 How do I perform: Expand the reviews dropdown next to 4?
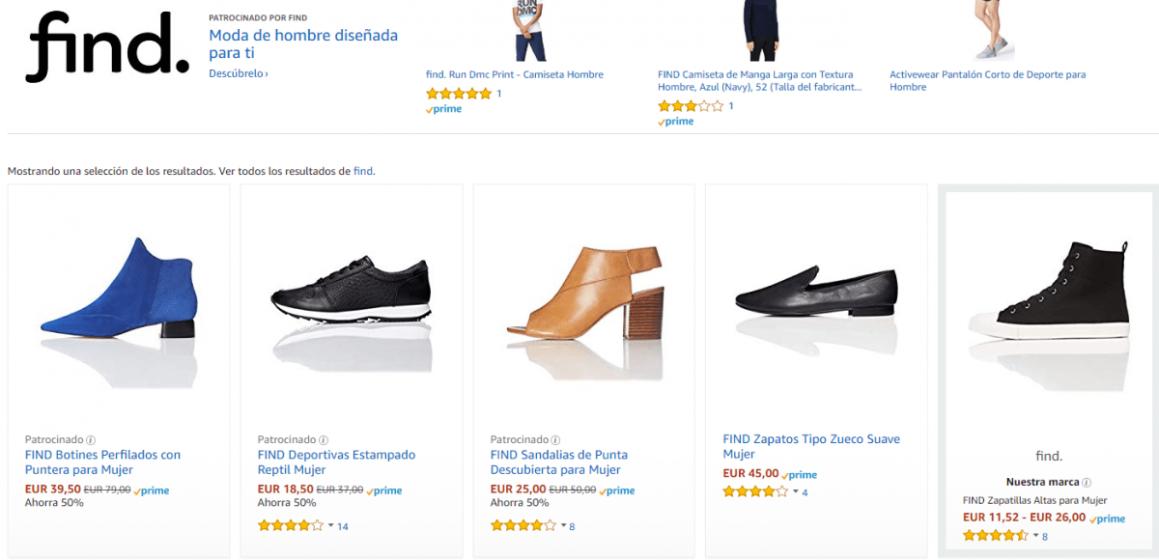point(795,492)
